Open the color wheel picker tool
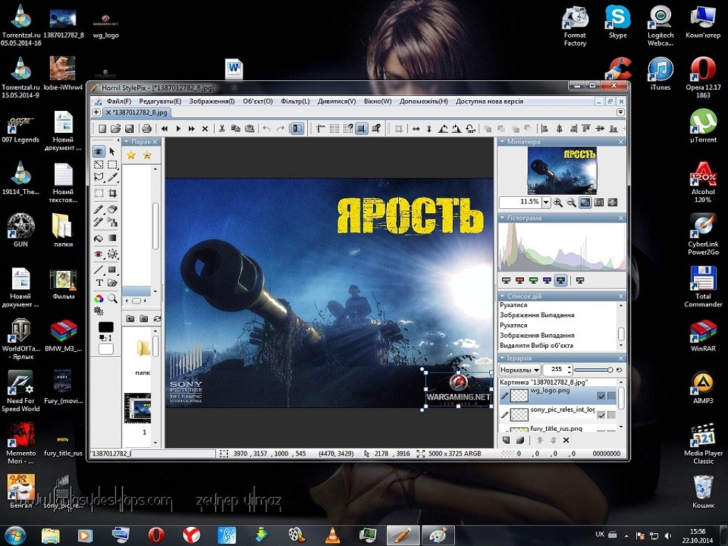The width and height of the screenshot is (728, 546). [x=98, y=299]
